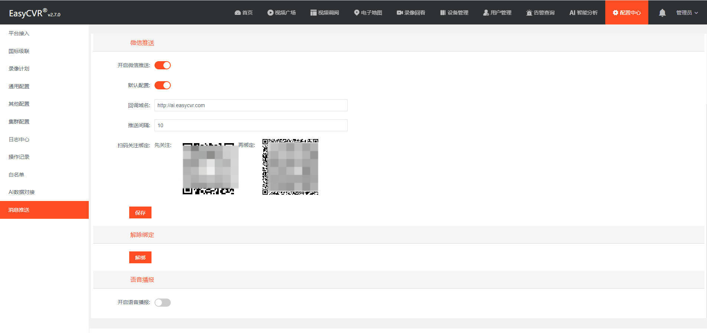The height and width of the screenshot is (333, 707).
Task: Select AI数据对接 in the sidebar
Action: (x=45, y=192)
